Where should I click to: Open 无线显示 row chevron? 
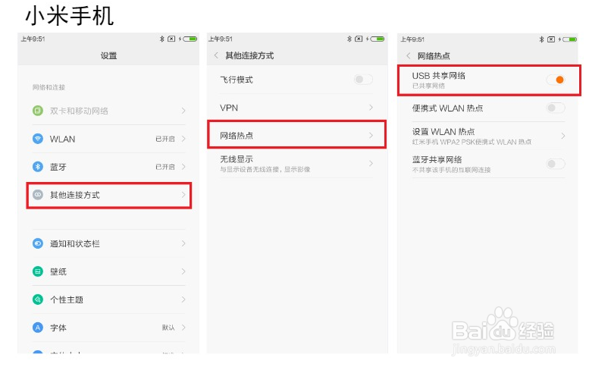click(x=371, y=164)
